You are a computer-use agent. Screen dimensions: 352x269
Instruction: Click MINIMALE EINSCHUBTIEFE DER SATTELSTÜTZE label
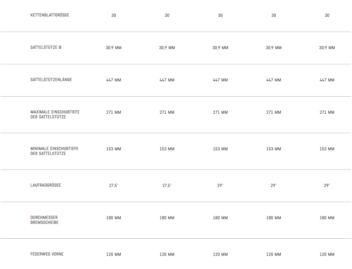[54, 151]
